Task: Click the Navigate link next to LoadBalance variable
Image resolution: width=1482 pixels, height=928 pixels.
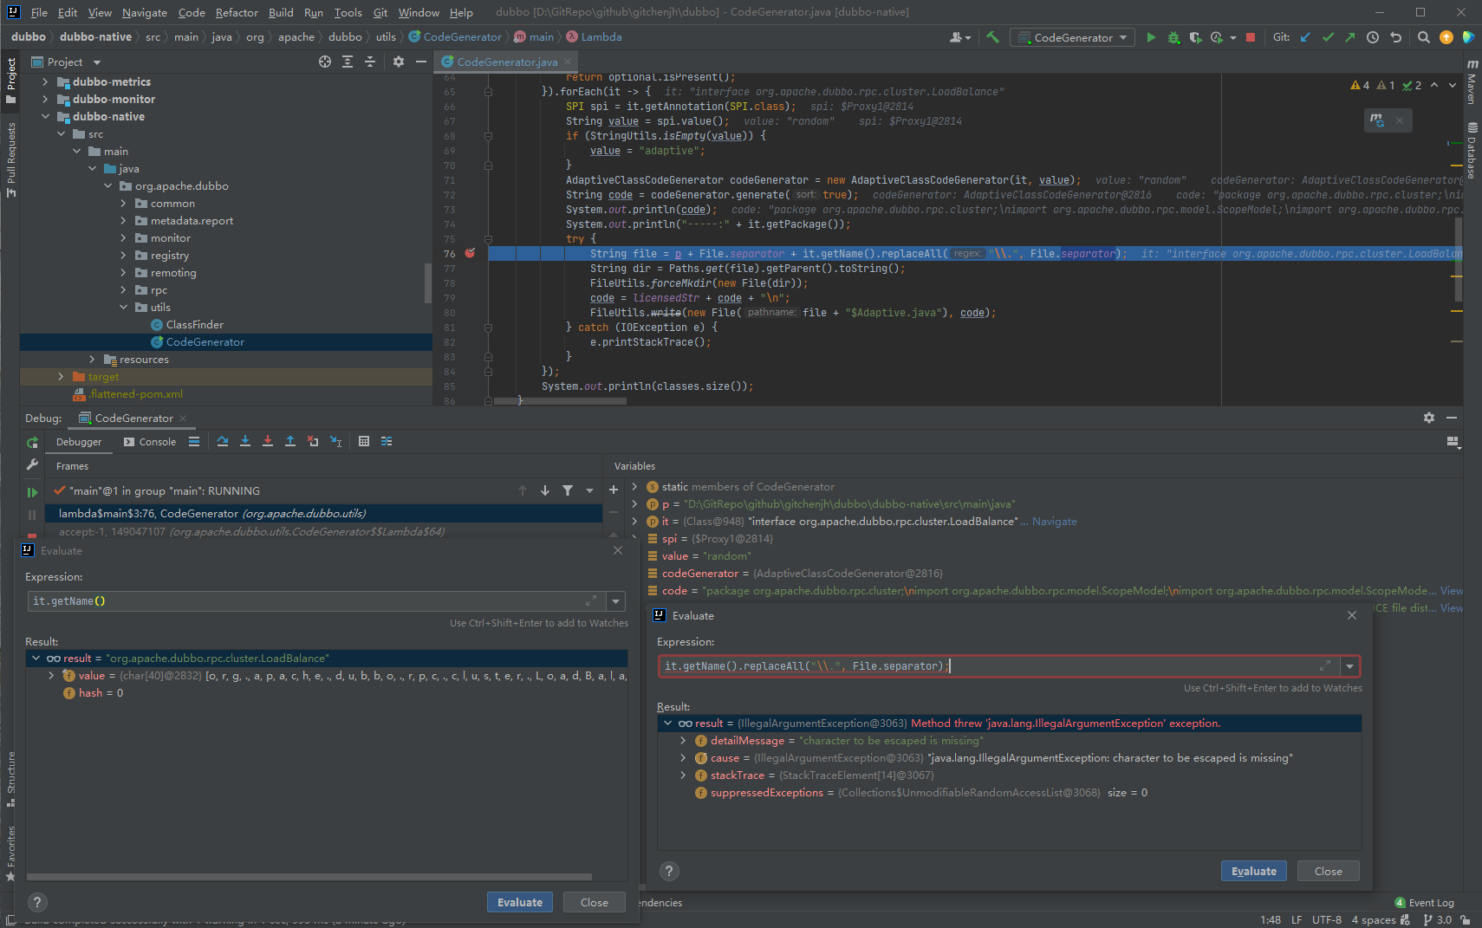Action: tap(1054, 522)
